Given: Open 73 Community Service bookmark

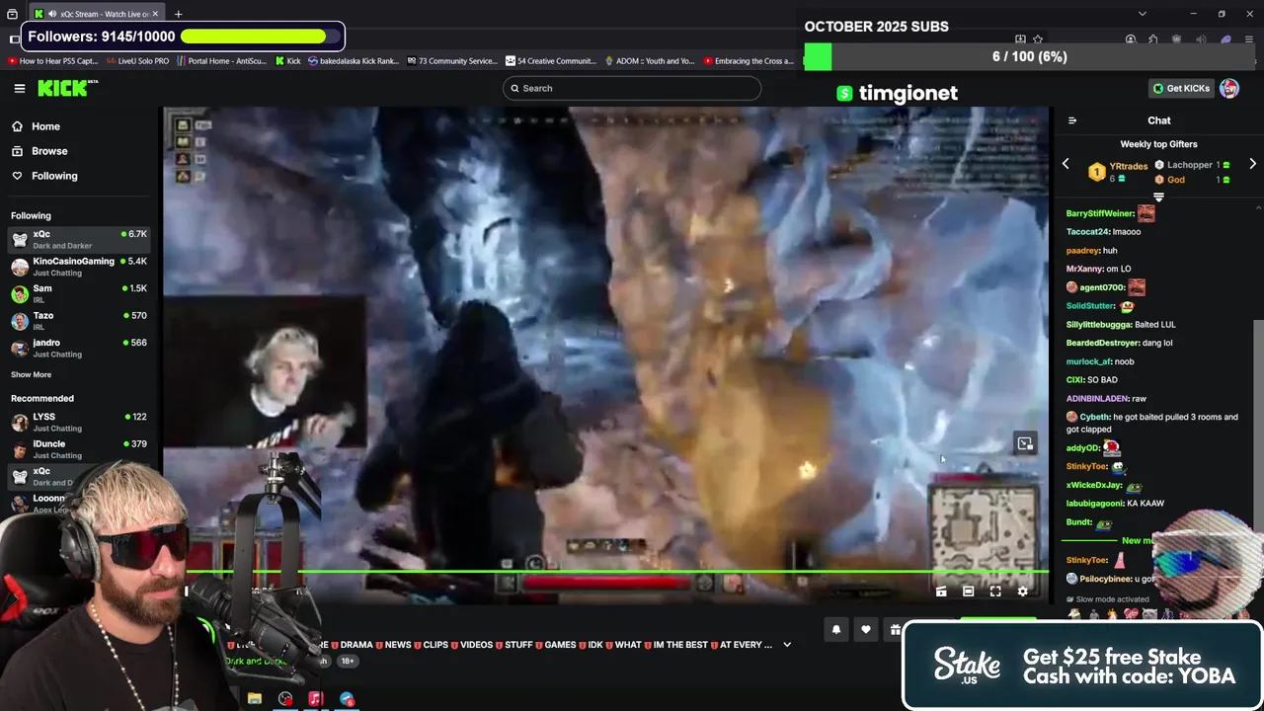Looking at the screenshot, I should pyautogui.click(x=452, y=61).
